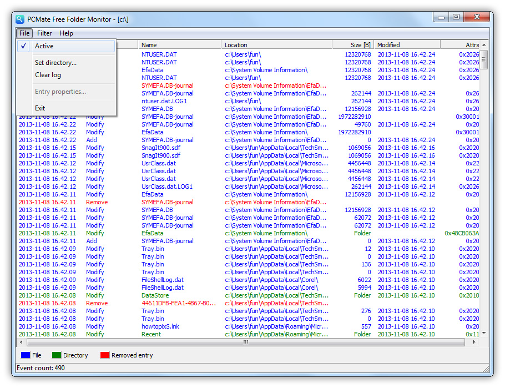Click the Add action dated 16.42.22
Screen dimensions: 505x388
(91, 140)
